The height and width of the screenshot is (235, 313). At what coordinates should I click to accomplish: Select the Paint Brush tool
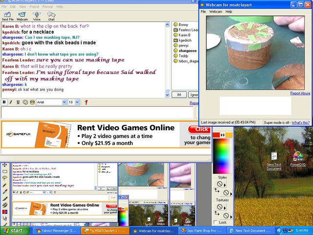[x=4, y=198]
